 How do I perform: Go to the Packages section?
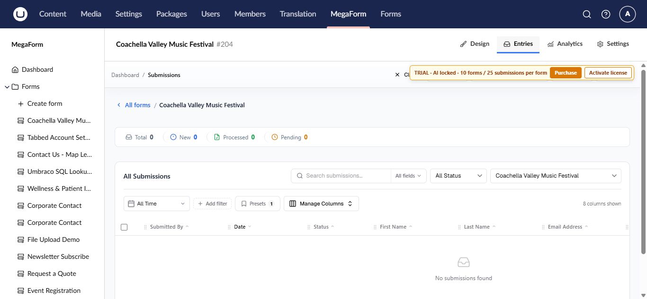click(x=171, y=14)
